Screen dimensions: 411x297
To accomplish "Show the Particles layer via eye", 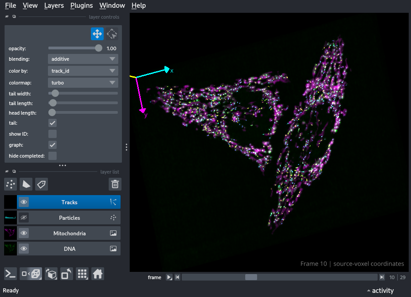I will (x=24, y=217).
